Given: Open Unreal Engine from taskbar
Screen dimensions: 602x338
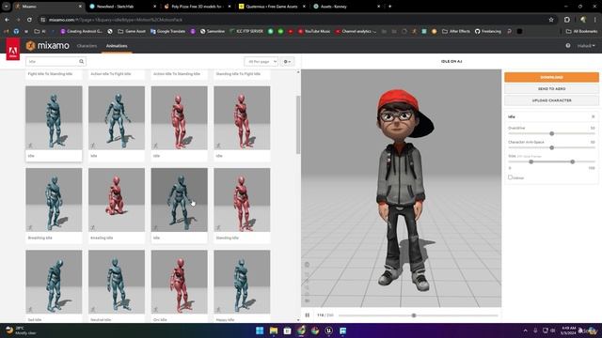Looking at the screenshot, I should (x=328, y=330).
